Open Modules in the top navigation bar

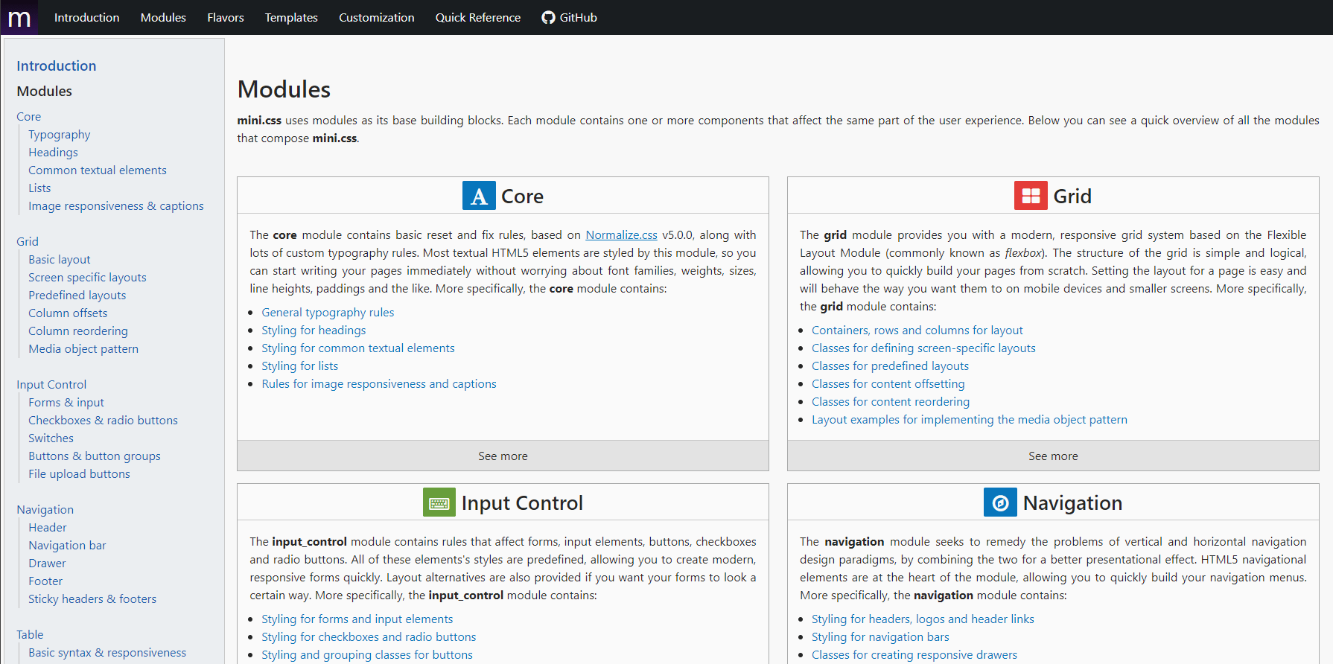point(163,18)
